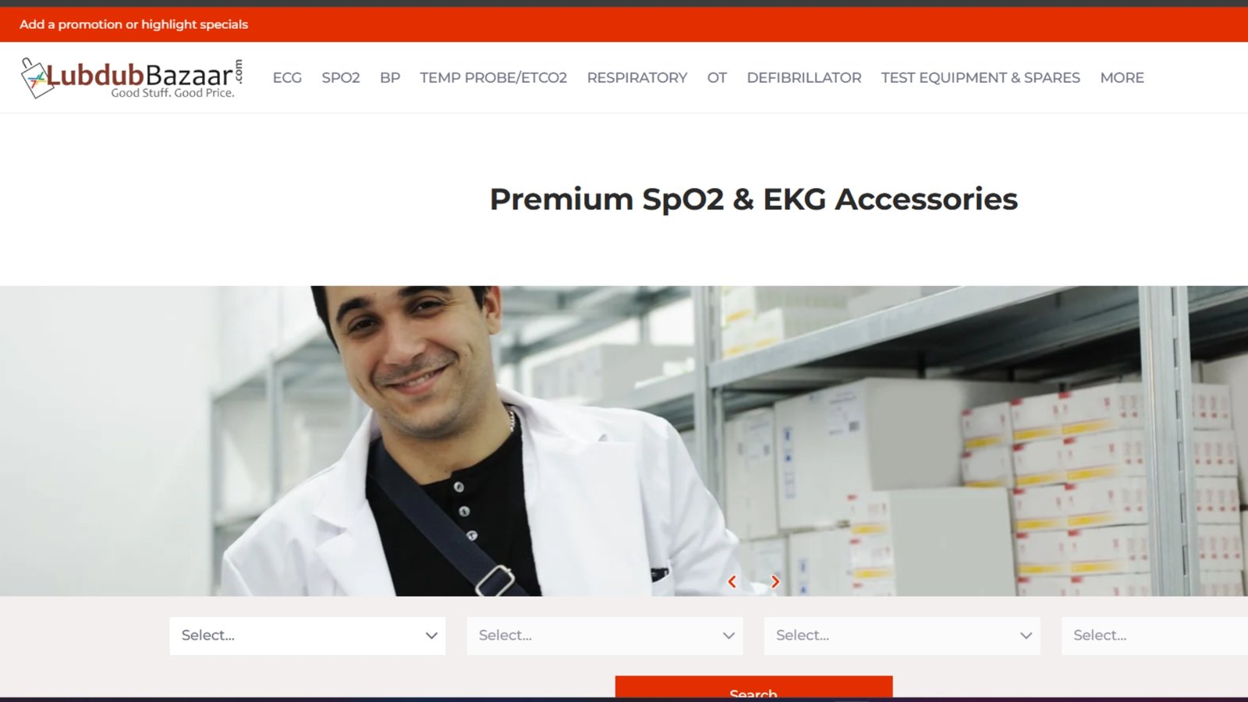Expand the third Select dropdown
Viewport: 1248px width, 702px height.
coord(902,636)
